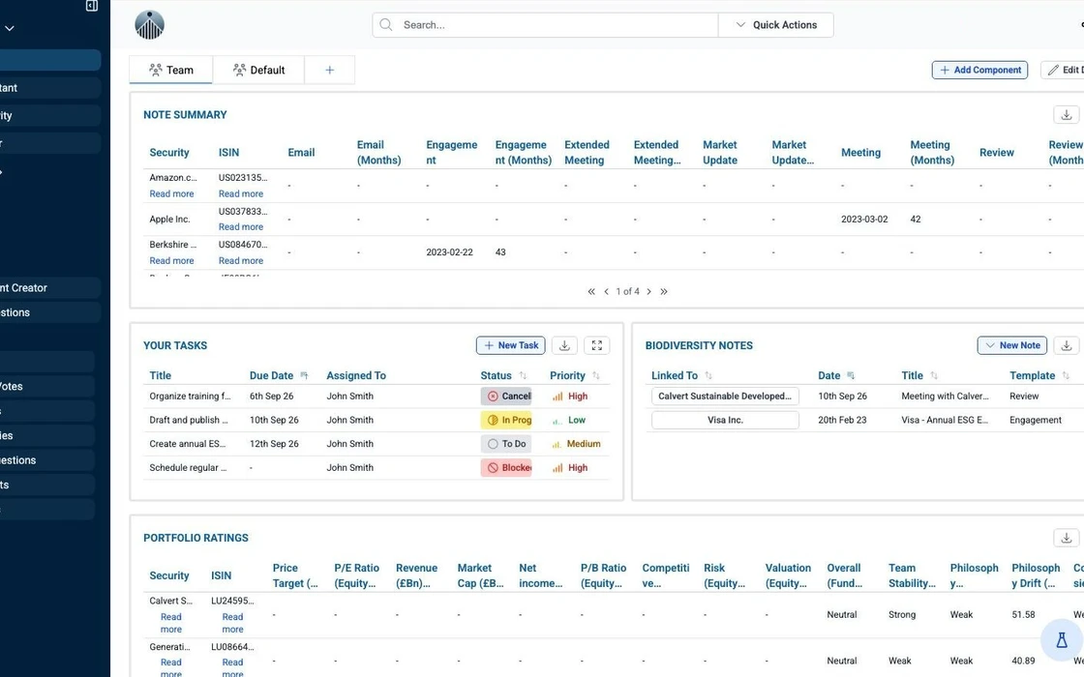Sort notes by Template arrows

(x=1066, y=376)
